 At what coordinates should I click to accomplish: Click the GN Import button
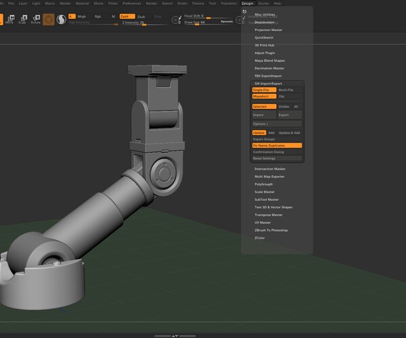click(x=264, y=115)
